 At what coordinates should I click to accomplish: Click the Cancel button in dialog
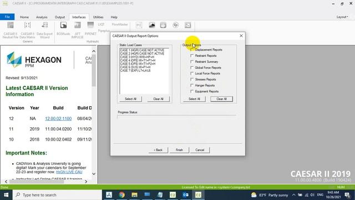(x=200, y=150)
